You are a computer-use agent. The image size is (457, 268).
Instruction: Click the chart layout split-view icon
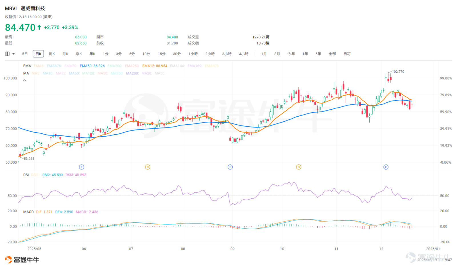pos(7,54)
